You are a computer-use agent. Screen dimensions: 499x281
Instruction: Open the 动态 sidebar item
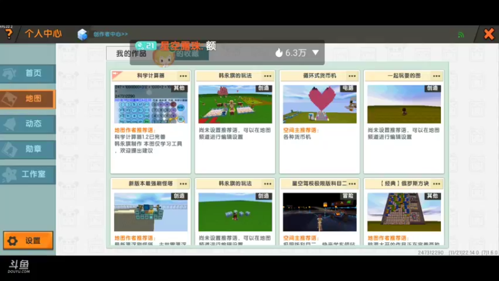click(x=27, y=124)
